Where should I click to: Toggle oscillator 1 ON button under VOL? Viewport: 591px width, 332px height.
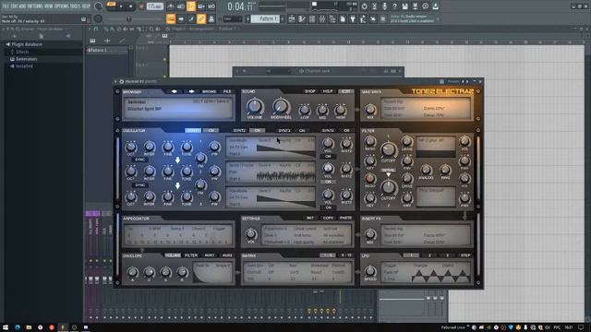[x=328, y=156]
